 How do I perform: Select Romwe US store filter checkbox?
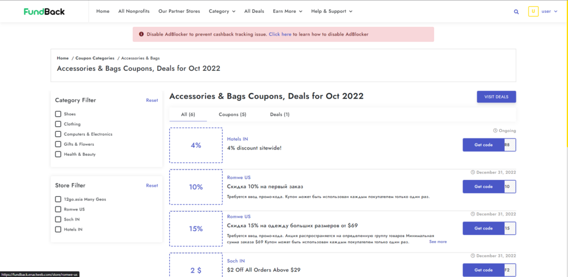pyautogui.click(x=58, y=209)
